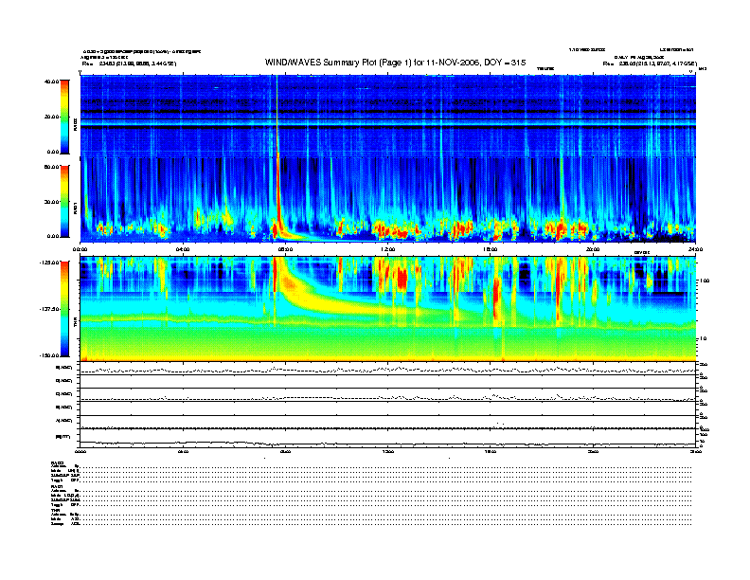Click the RAD2 color scale bar
The image size is (750, 580).
point(64,117)
